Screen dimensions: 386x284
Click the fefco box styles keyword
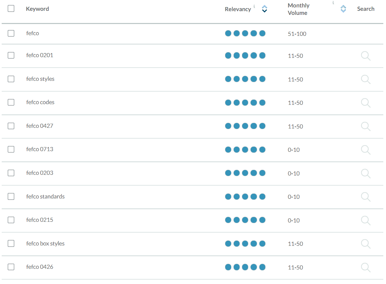point(45,243)
